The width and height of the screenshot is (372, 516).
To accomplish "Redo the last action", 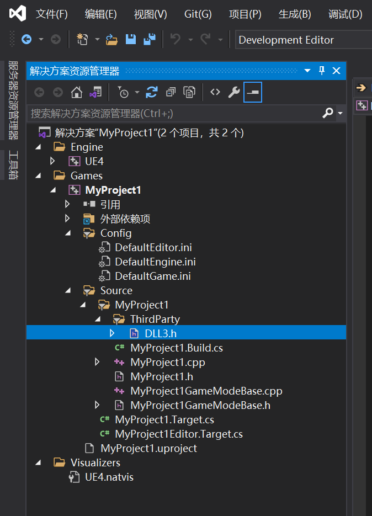I will point(205,40).
